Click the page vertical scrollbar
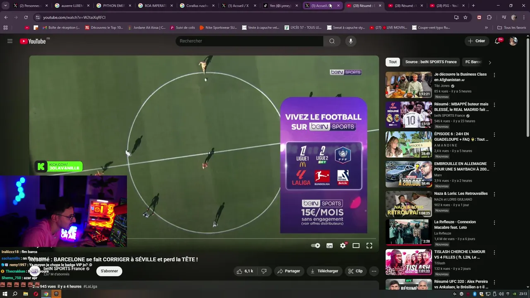This screenshot has height=298, width=530. [x=528, y=87]
